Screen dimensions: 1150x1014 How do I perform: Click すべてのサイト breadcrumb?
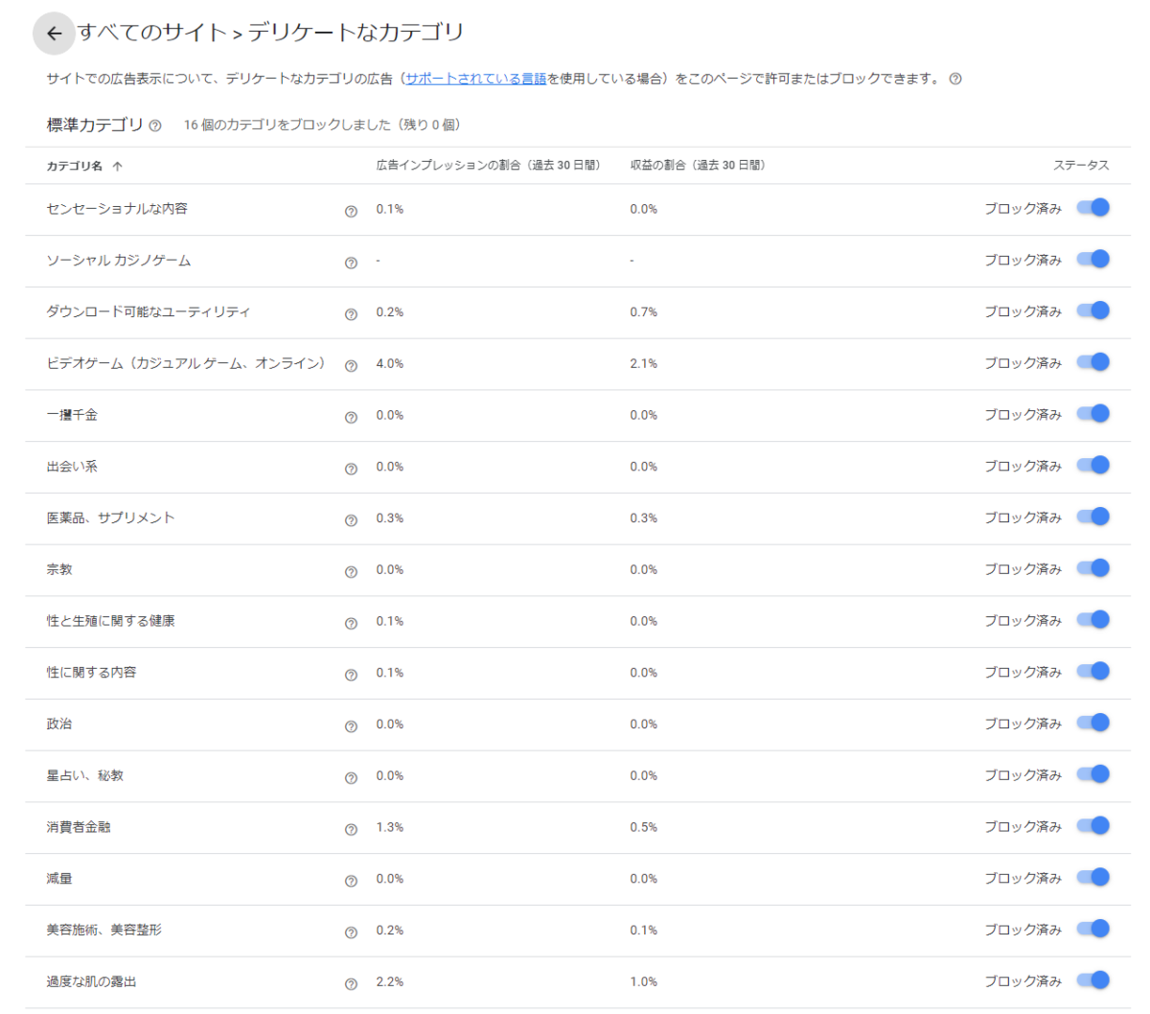click(152, 33)
